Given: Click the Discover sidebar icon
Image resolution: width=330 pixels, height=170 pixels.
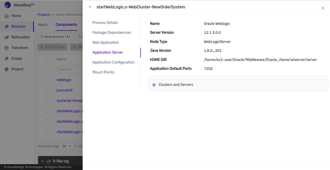Looking at the screenshot, I should coord(7,26).
